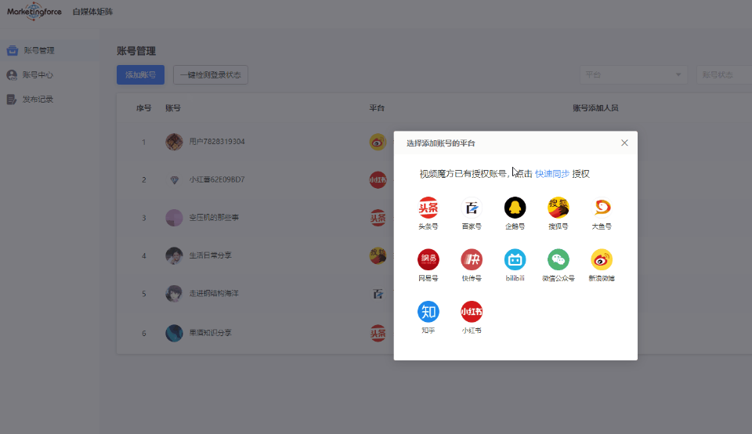This screenshot has height=434, width=752.
Task: Select the 搜狐号 platform icon
Action: point(558,208)
